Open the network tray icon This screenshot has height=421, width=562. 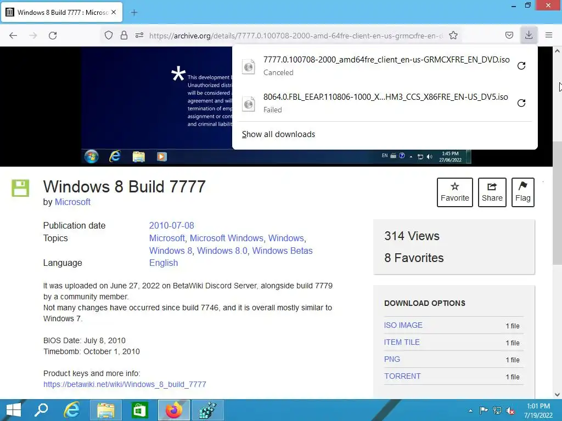pos(497,410)
